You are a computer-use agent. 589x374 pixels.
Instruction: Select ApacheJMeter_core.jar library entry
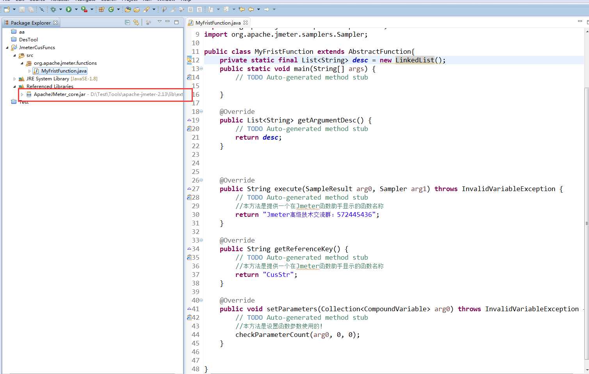tap(60, 94)
